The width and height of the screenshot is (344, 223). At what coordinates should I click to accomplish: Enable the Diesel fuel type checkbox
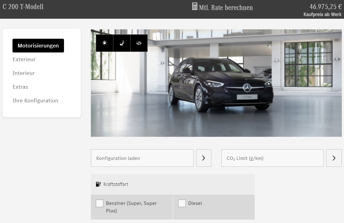coord(182,203)
